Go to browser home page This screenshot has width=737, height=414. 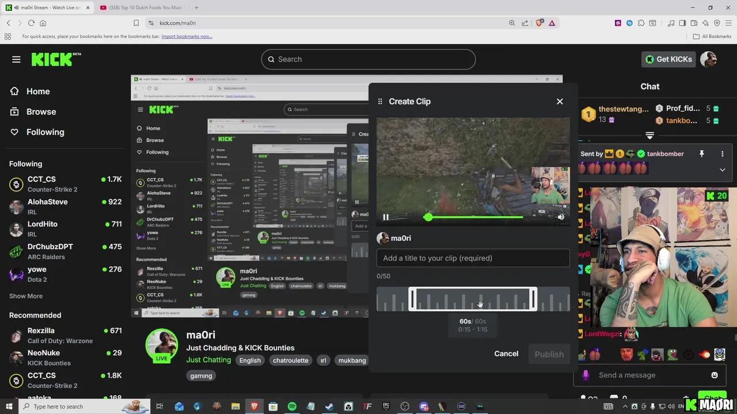(x=43, y=23)
